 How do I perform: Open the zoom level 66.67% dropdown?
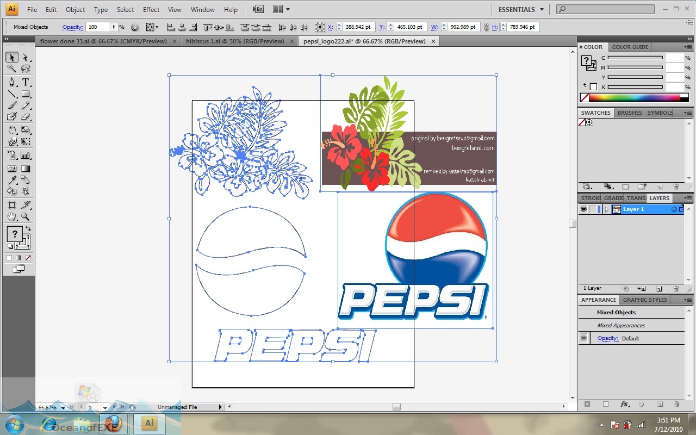pos(63,407)
